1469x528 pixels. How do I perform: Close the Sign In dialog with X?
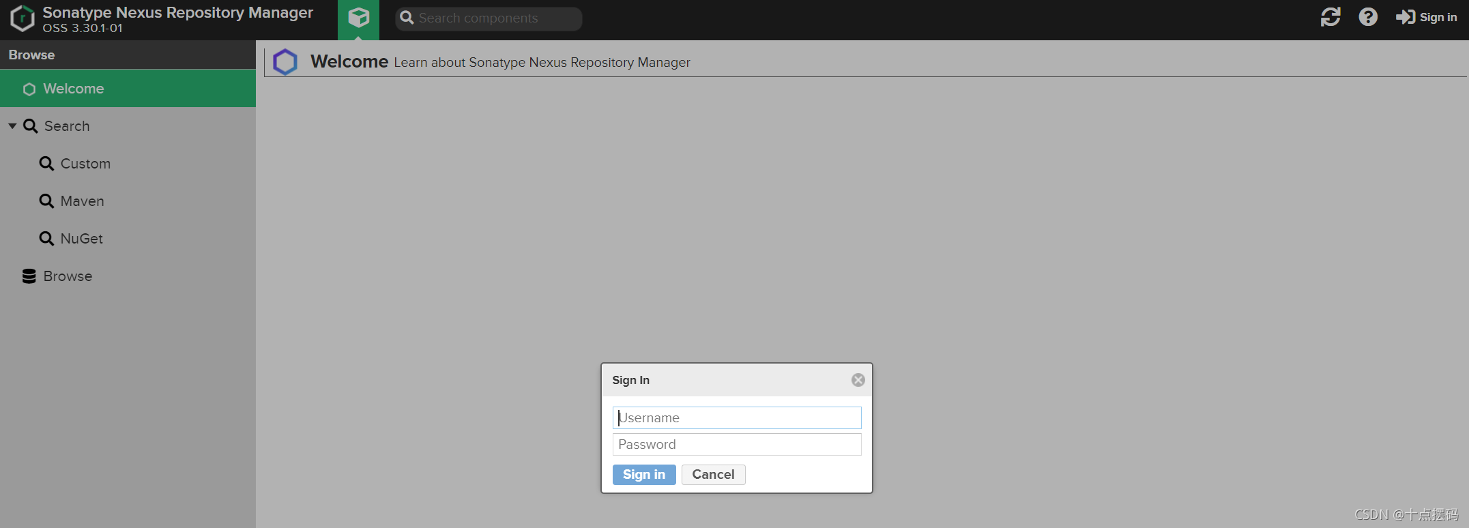[858, 380]
